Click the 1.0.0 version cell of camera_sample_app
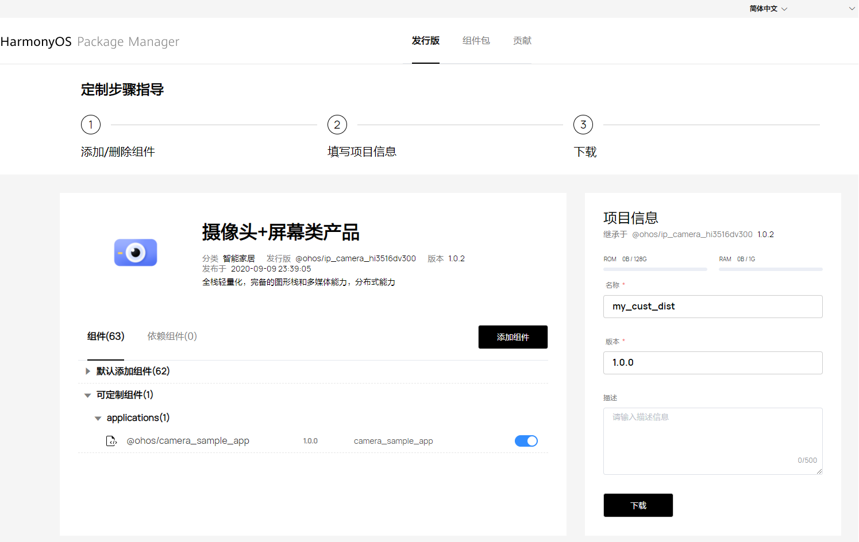The image size is (859, 542). click(x=310, y=441)
